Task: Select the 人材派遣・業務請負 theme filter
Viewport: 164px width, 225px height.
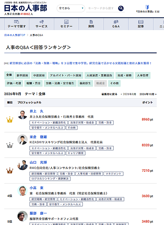Action: point(99,75)
